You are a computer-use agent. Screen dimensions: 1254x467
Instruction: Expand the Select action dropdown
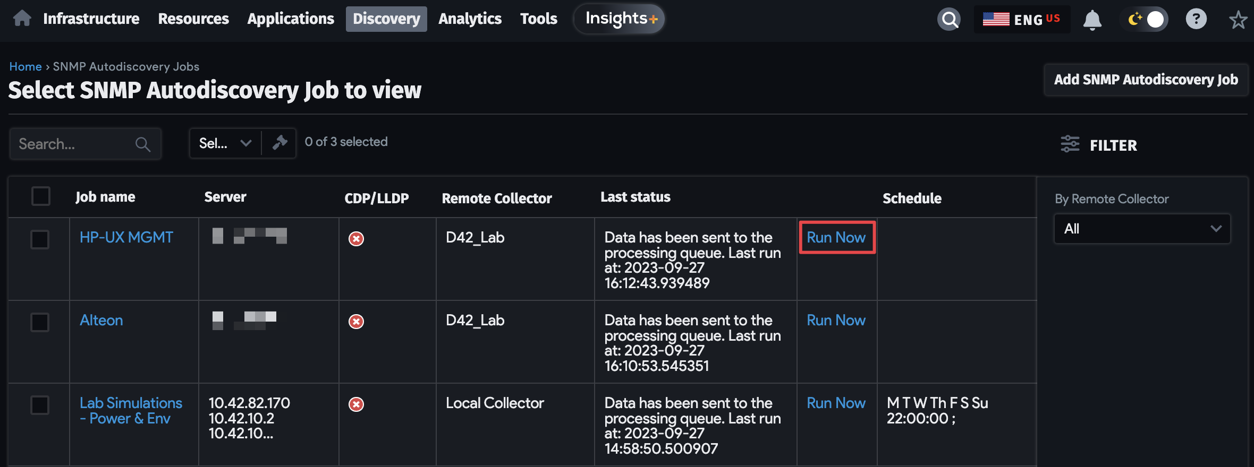point(225,143)
